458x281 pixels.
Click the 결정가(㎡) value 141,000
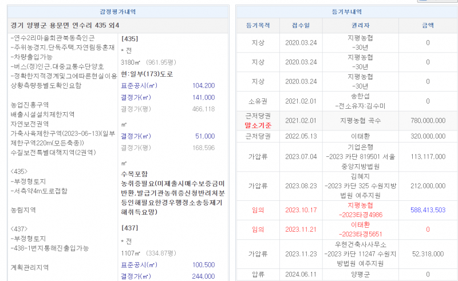(203, 97)
